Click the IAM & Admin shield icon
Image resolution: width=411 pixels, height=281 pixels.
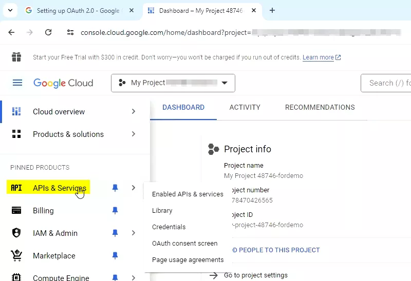point(16,233)
